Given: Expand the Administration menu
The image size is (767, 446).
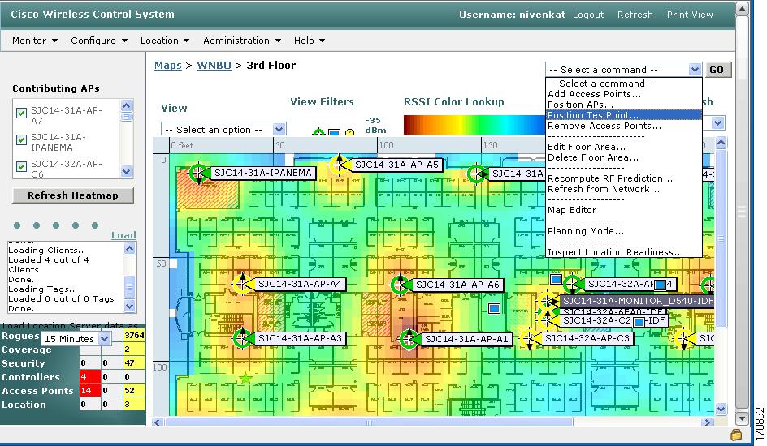Looking at the screenshot, I should coord(241,41).
